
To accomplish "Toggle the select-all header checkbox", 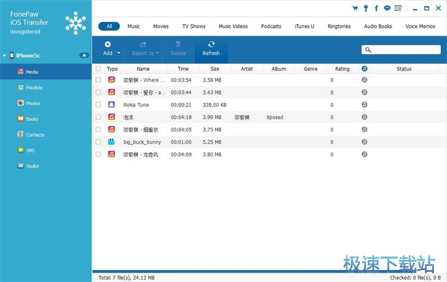I will click(98, 68).
